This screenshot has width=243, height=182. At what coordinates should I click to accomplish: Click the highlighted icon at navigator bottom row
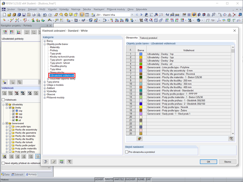(x=38, y=157)
